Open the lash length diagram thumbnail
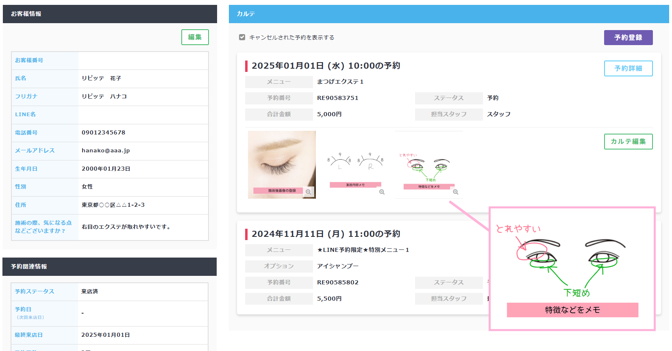 pyautogui.click(x=355, y=165)
